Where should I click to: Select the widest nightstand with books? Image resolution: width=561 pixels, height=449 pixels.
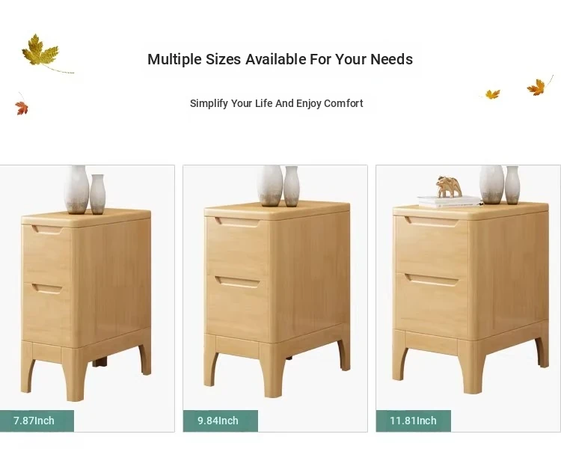pyautogui.click(x=468, y=299)
